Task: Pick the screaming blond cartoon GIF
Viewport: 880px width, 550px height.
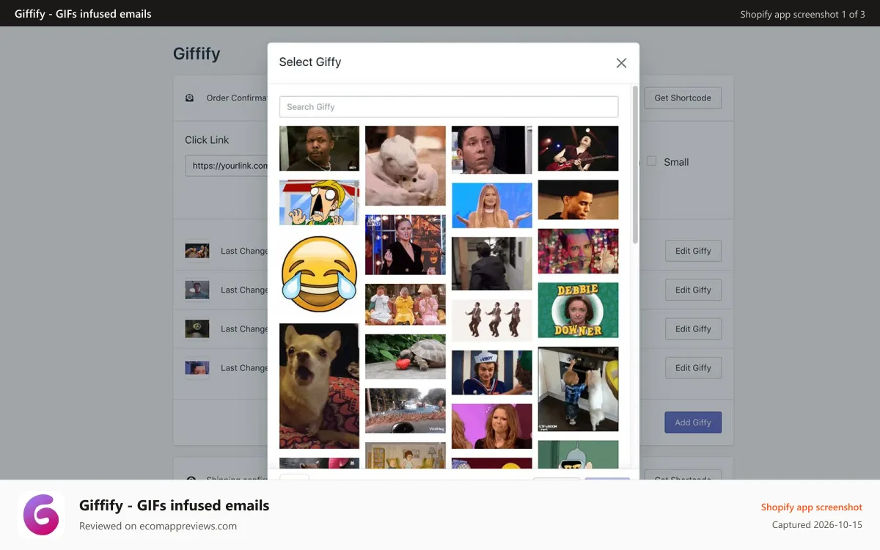Action: (319, 202)
